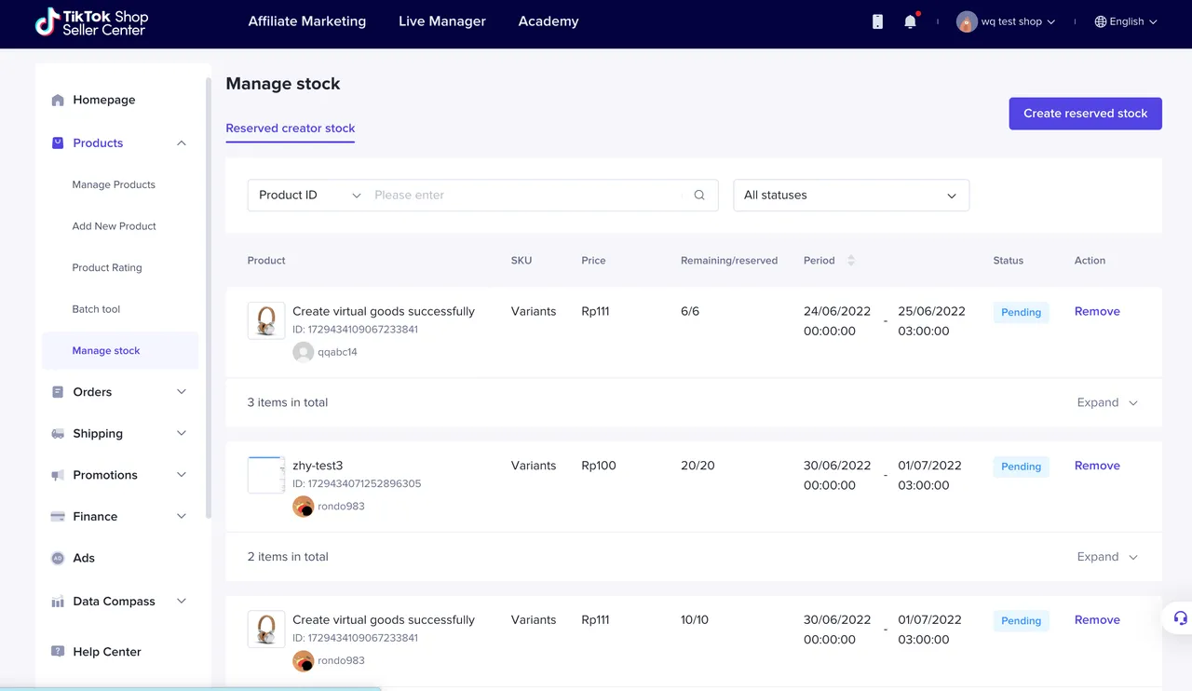Click the TikTok Shop Seller Center logo
The height and width of the screenshot is (691, 1192).
coord(91,23)
